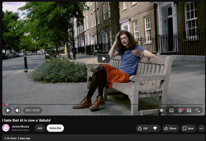This screenshot has width=206, height=141.
Task: Click the red scrubber dot on timeline
Action: coord(4,104)
